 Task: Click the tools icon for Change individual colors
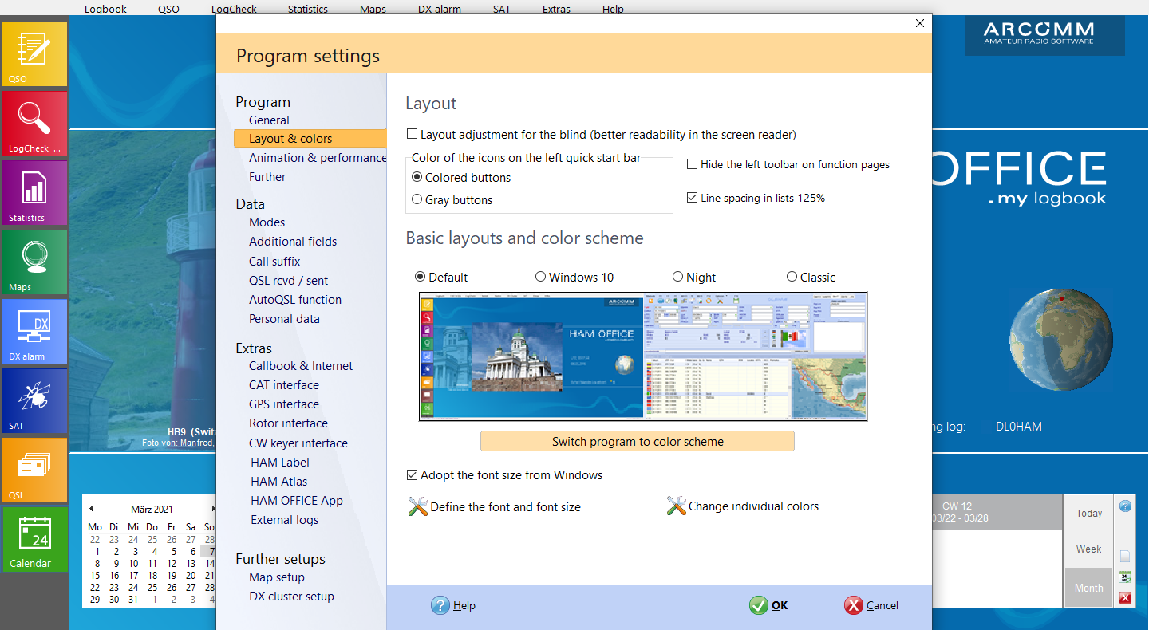677,506
